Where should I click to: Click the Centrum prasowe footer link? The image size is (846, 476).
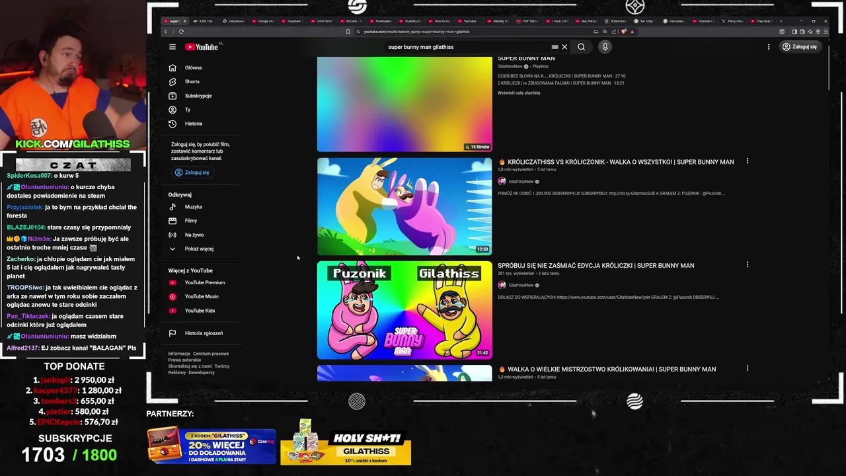(211, 354)
